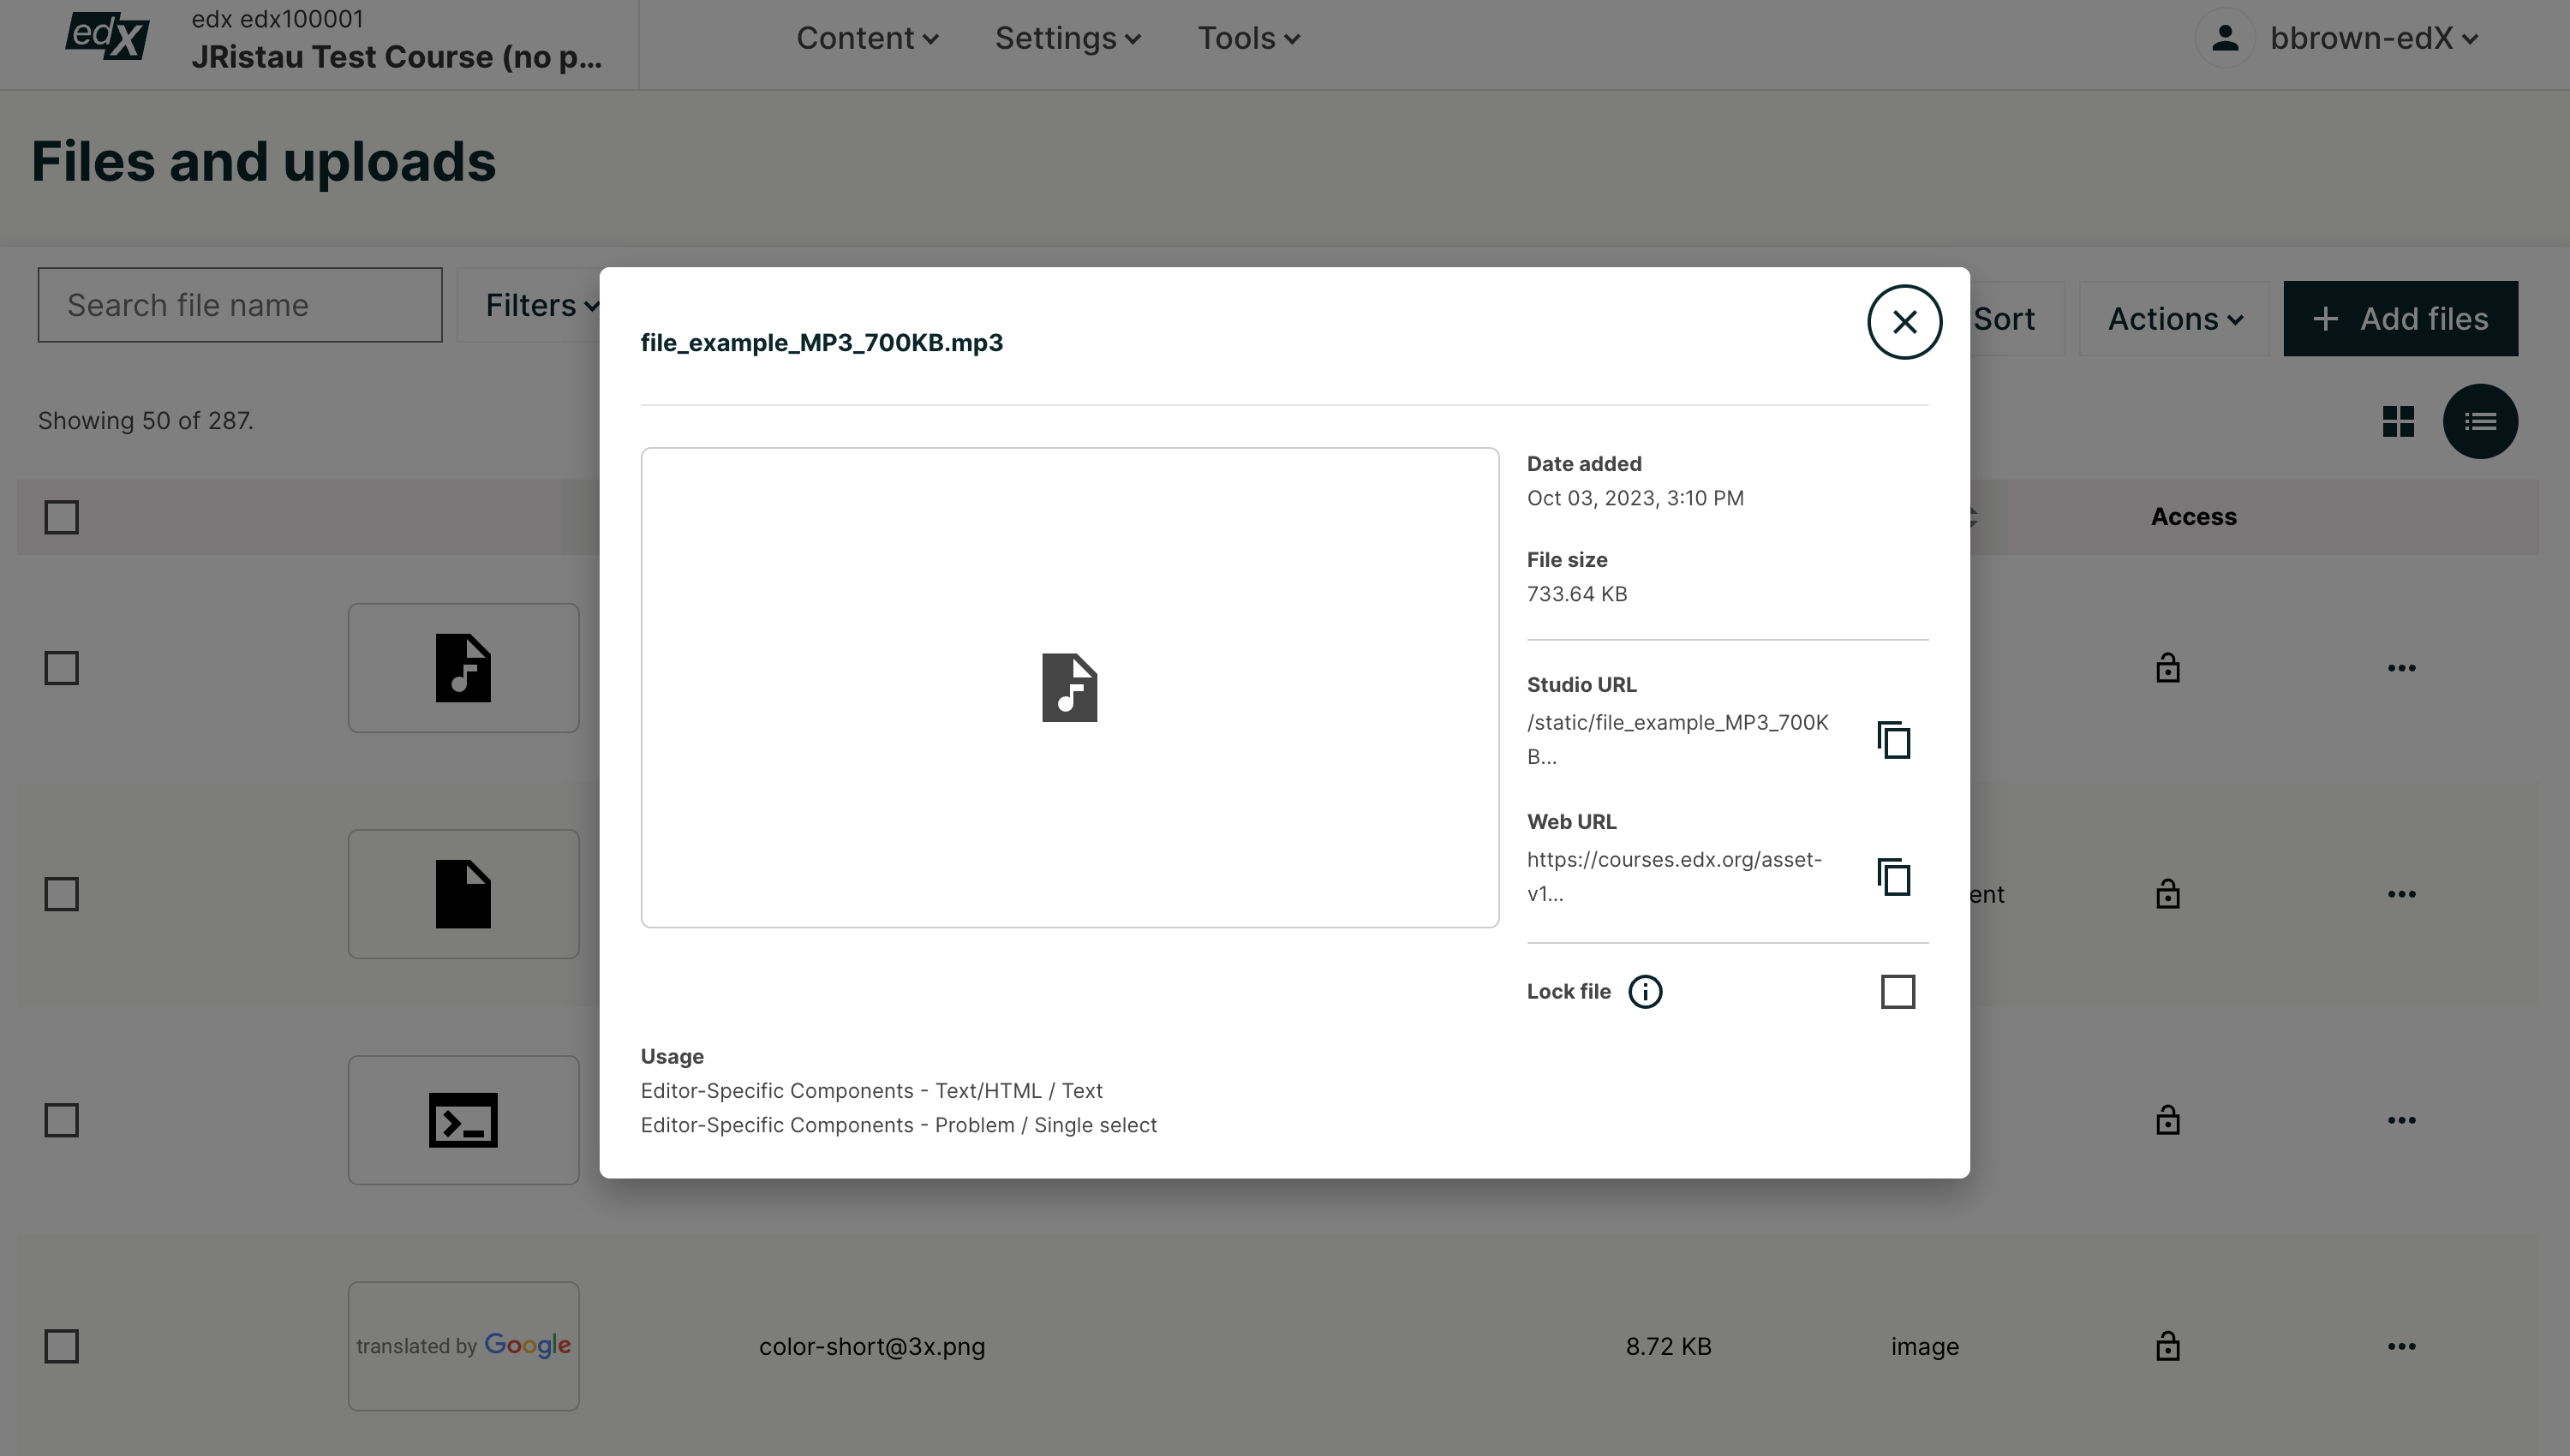Switch to grid view of files
The image size is (2570, 1456).
(2399, 421)
